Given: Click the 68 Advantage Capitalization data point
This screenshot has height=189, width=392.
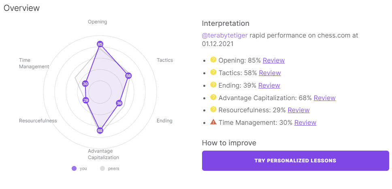Looking at the screenshot, I should click(x=100, y=130).
